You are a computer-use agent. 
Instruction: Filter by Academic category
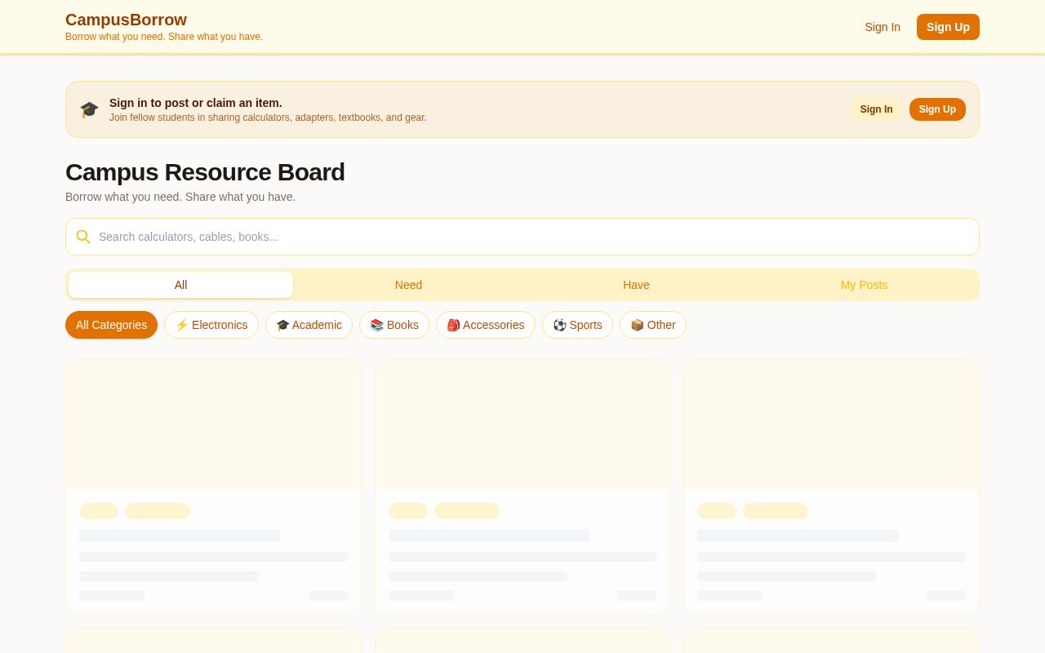(309, 325)
